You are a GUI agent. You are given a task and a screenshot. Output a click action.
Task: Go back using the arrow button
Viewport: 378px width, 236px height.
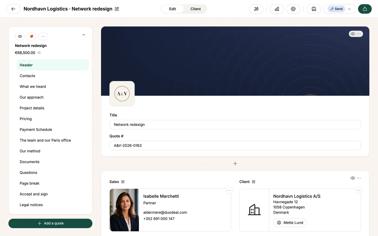click(x=13, y=9)
